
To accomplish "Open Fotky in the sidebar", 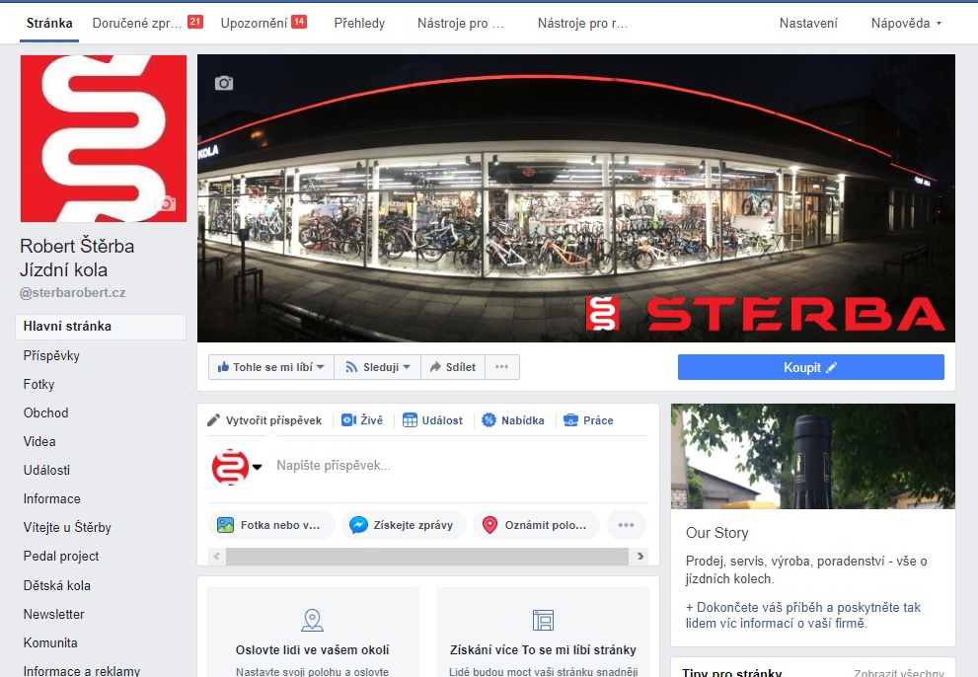I will [x=38, y=384].
